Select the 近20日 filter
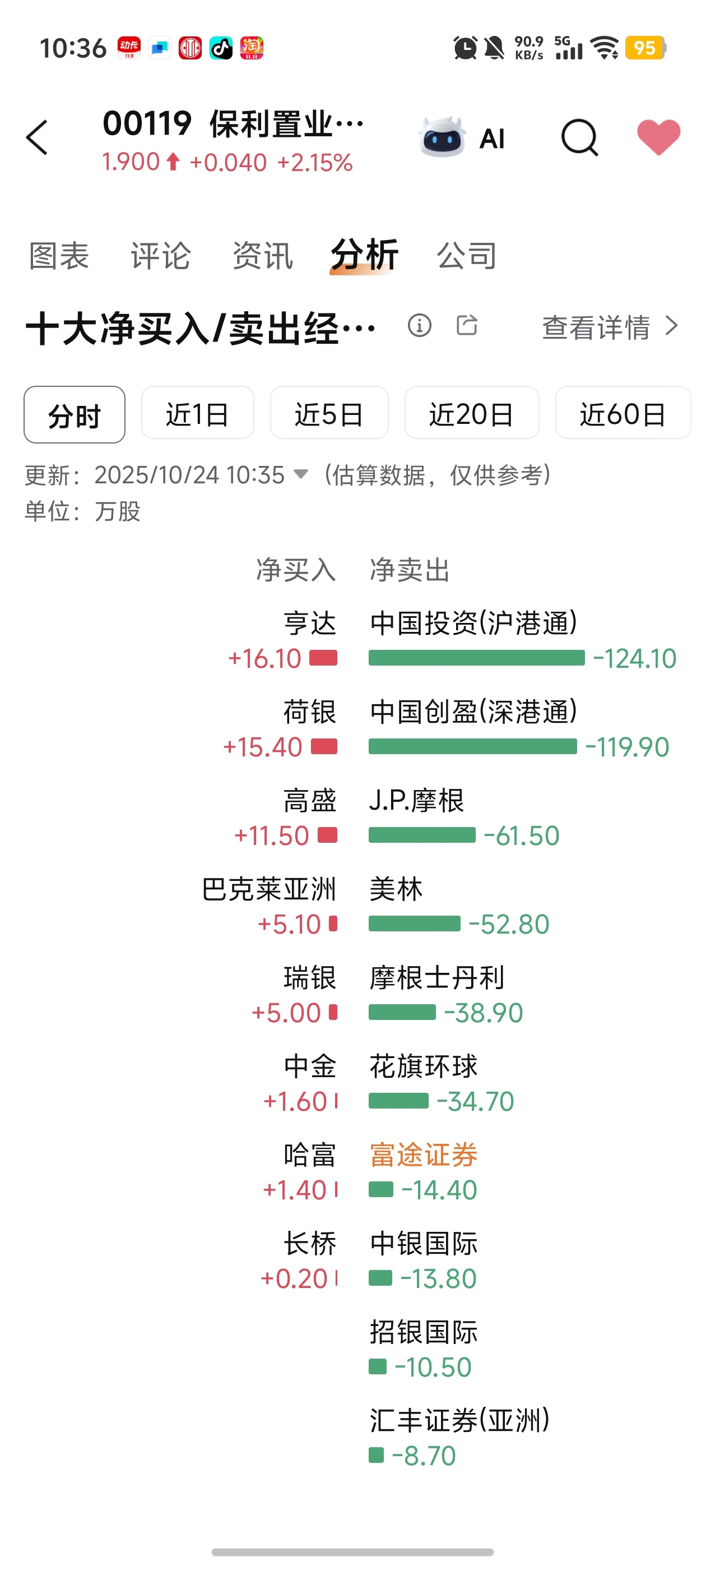This screenshot has width=706, height=1570. (x=471, y=413)
